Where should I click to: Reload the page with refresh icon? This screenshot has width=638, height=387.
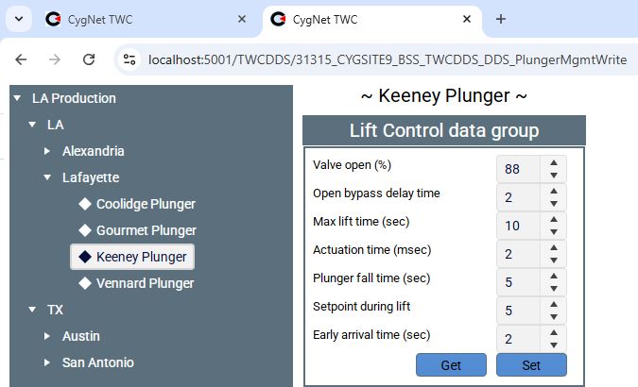pos(89,59)
